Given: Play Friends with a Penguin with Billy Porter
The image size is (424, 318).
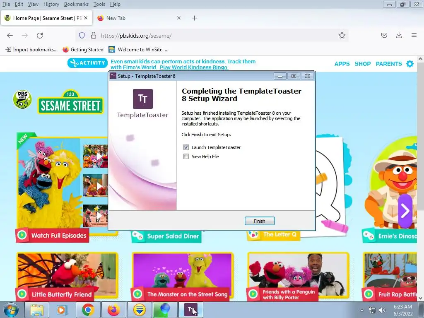Looking at the screenshot, I should pyautogui.click(x=298, y=276).
